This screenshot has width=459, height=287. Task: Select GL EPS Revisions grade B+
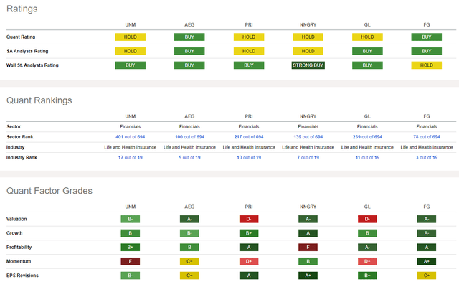pyautogui.click(x=367, y=276)
